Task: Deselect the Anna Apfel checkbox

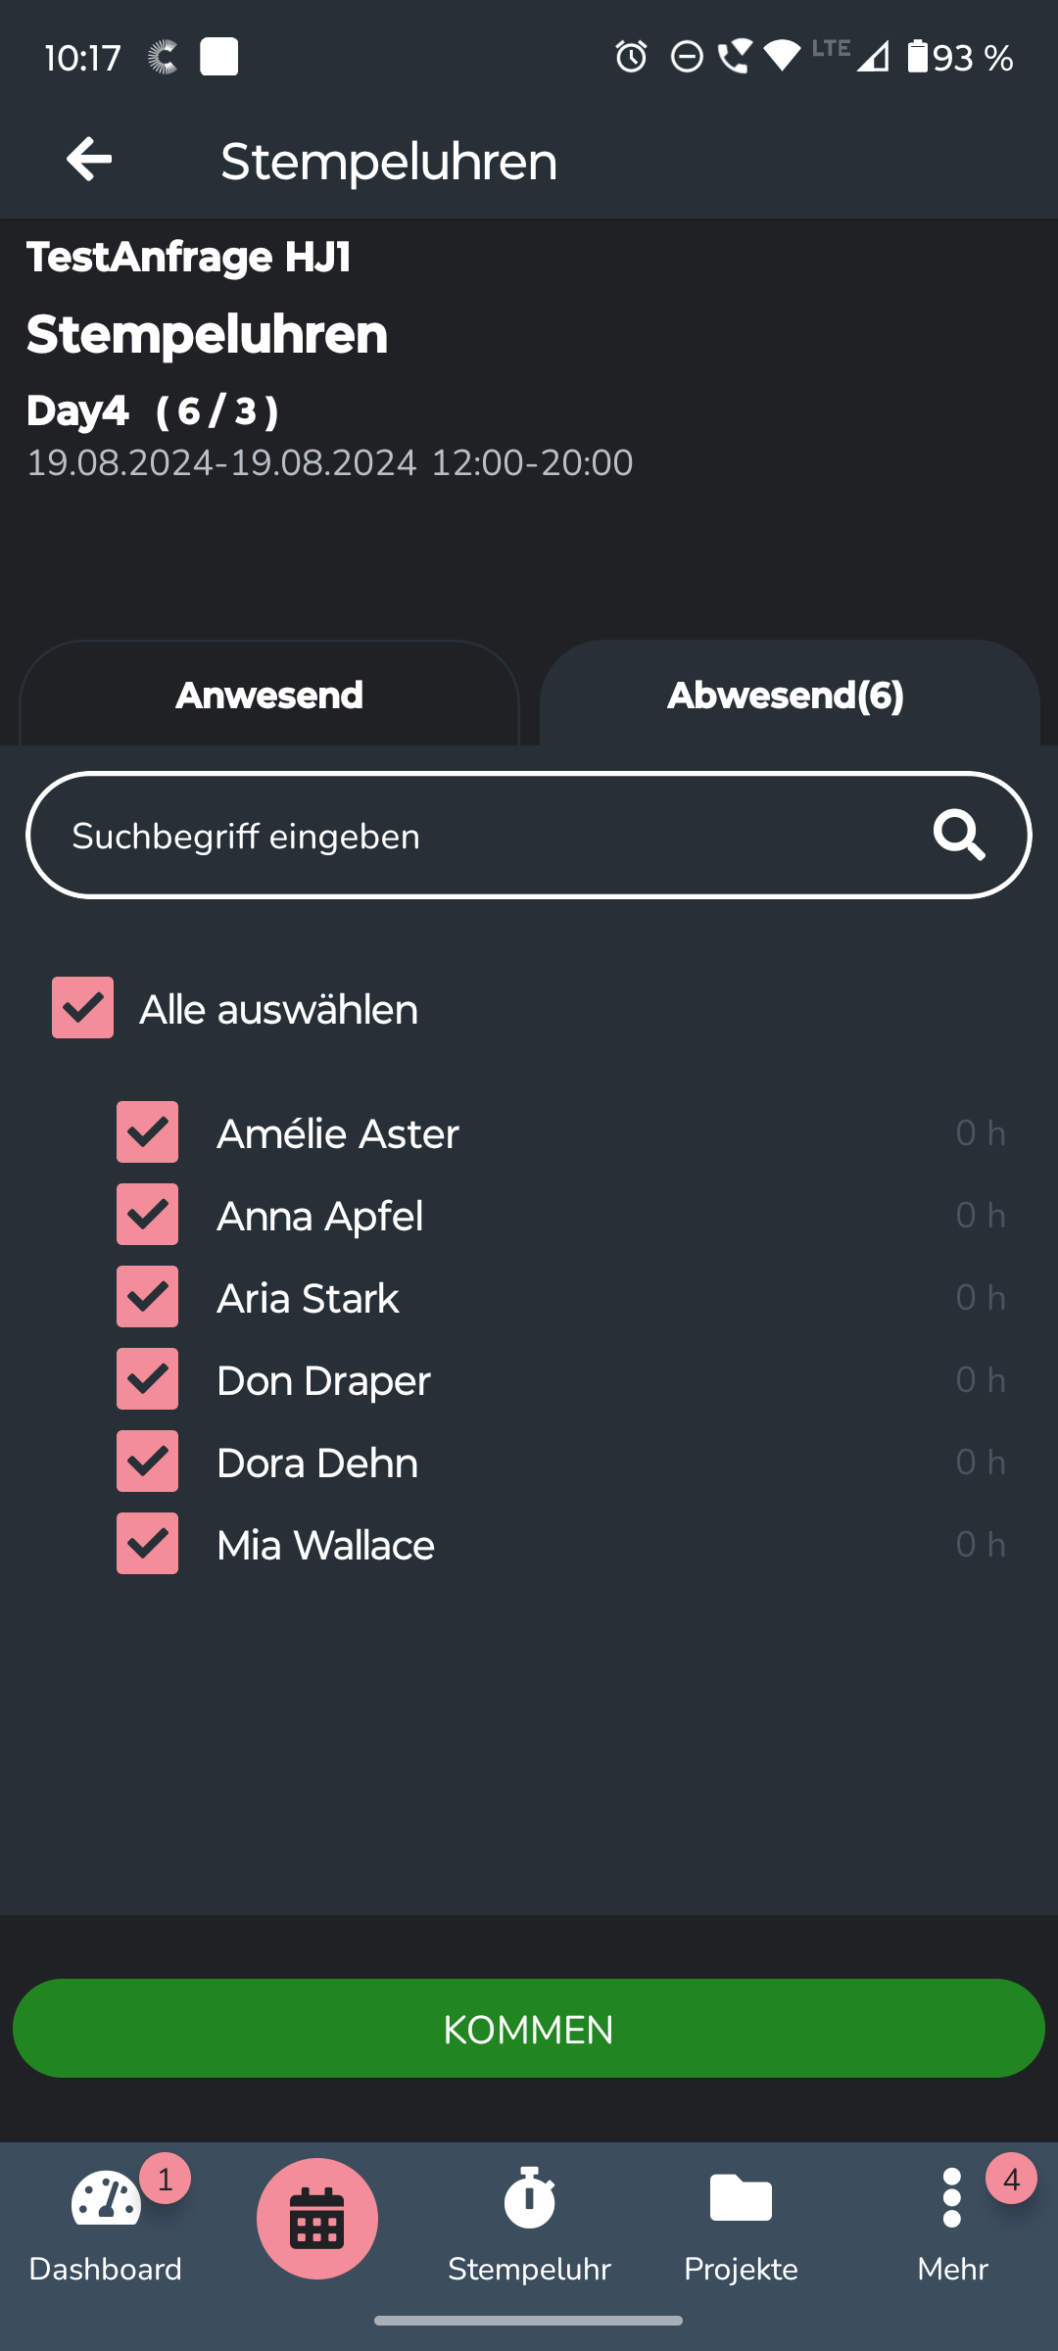Action: pyautogui.click(x=148, y=1215)
